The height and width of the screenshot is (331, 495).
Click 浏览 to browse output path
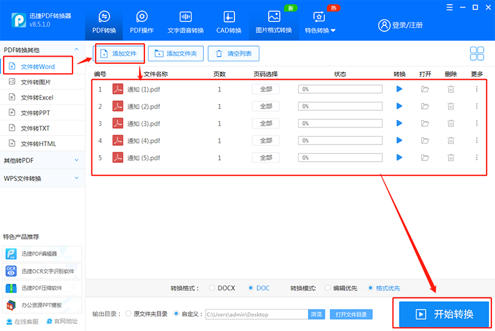coord(316,314)
